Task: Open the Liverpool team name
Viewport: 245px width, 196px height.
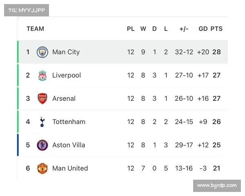Action: [x=67, y=75]
